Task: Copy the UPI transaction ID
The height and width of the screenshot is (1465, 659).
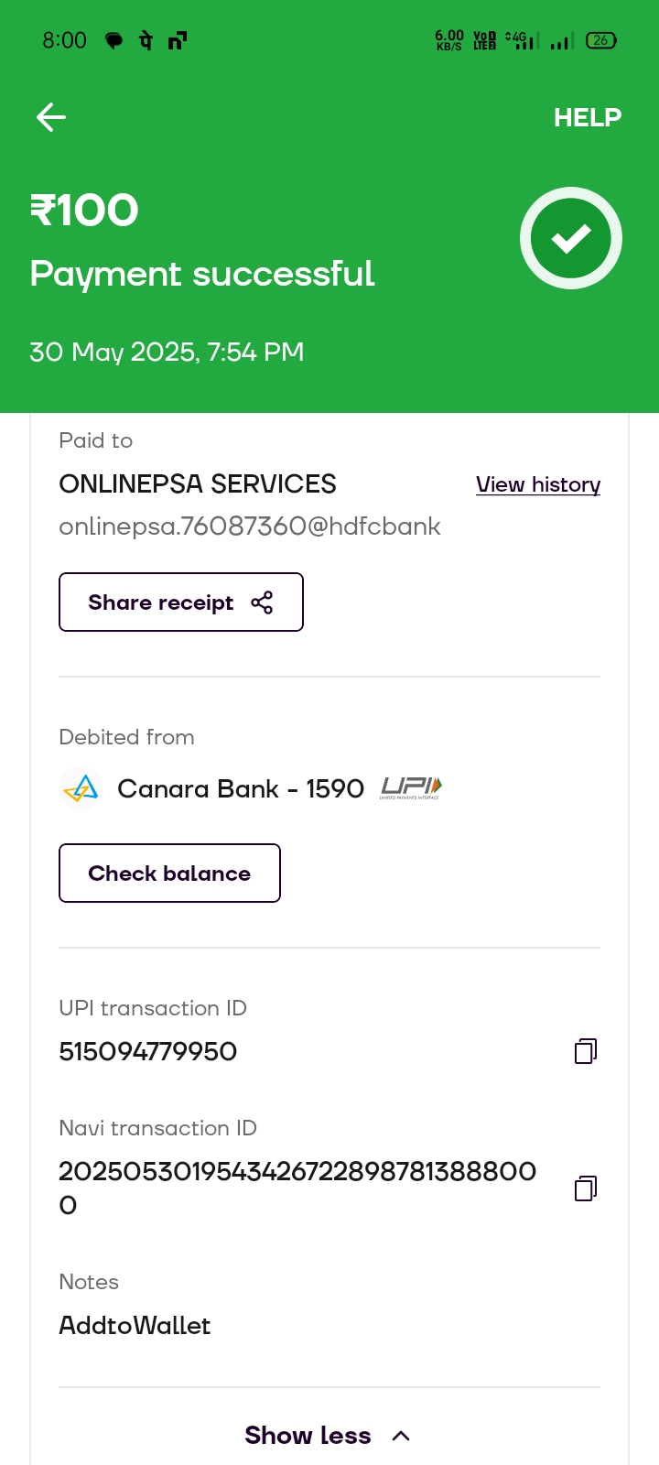Action: (x=586, y=1051)
